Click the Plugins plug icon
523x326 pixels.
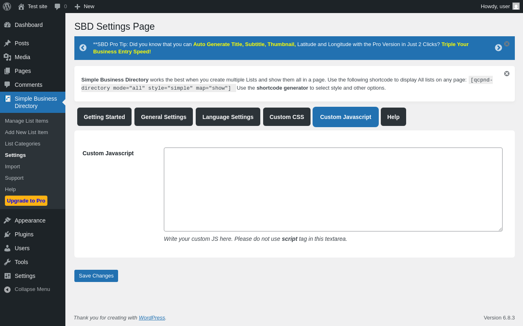click(7, 234)
